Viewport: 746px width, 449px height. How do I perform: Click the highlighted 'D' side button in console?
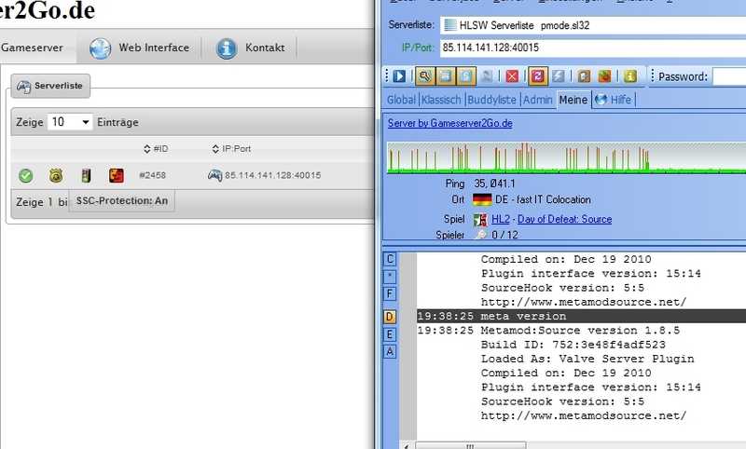point(390,317)
